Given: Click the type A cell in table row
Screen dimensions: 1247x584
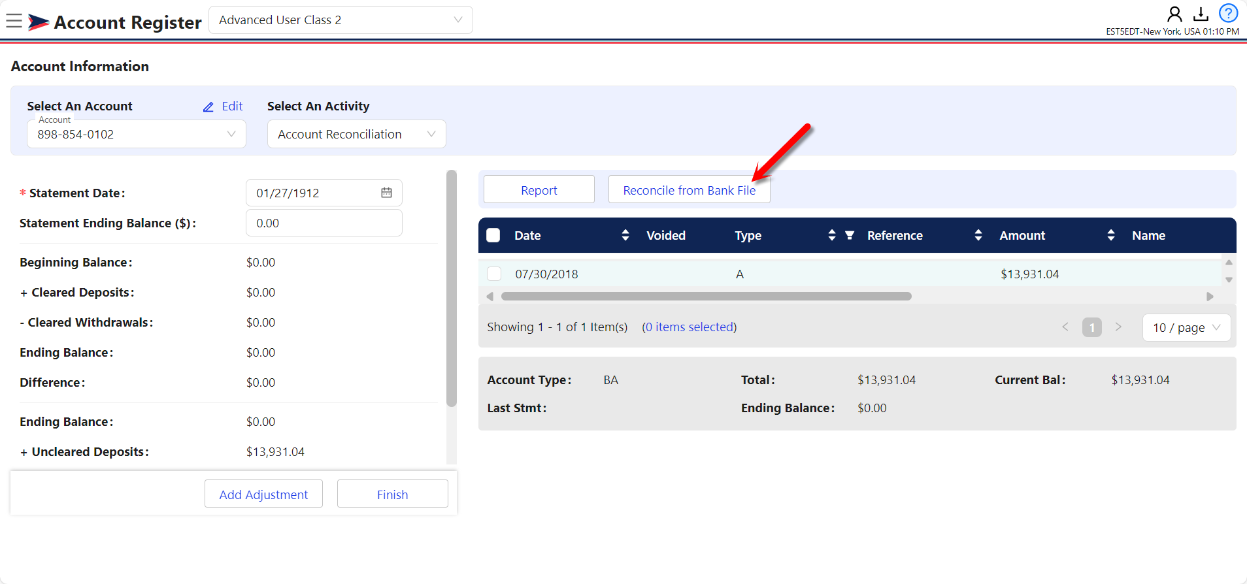Looking at the screenshot, I should tap(740, 274).
